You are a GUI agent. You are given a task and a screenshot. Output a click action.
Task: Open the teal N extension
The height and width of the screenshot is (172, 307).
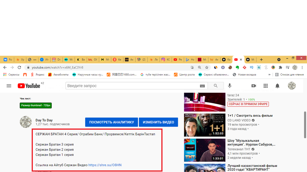click(x=259, y=68)
